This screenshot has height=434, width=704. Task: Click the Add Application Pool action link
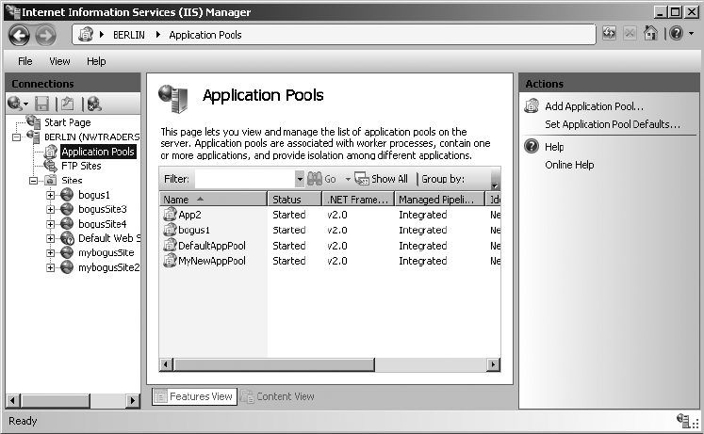pos(594,106)
